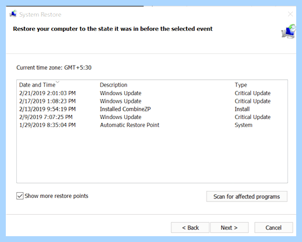Sort by Date and Time column header
This screenshot has width=302, height=242.
coord(37,85)
